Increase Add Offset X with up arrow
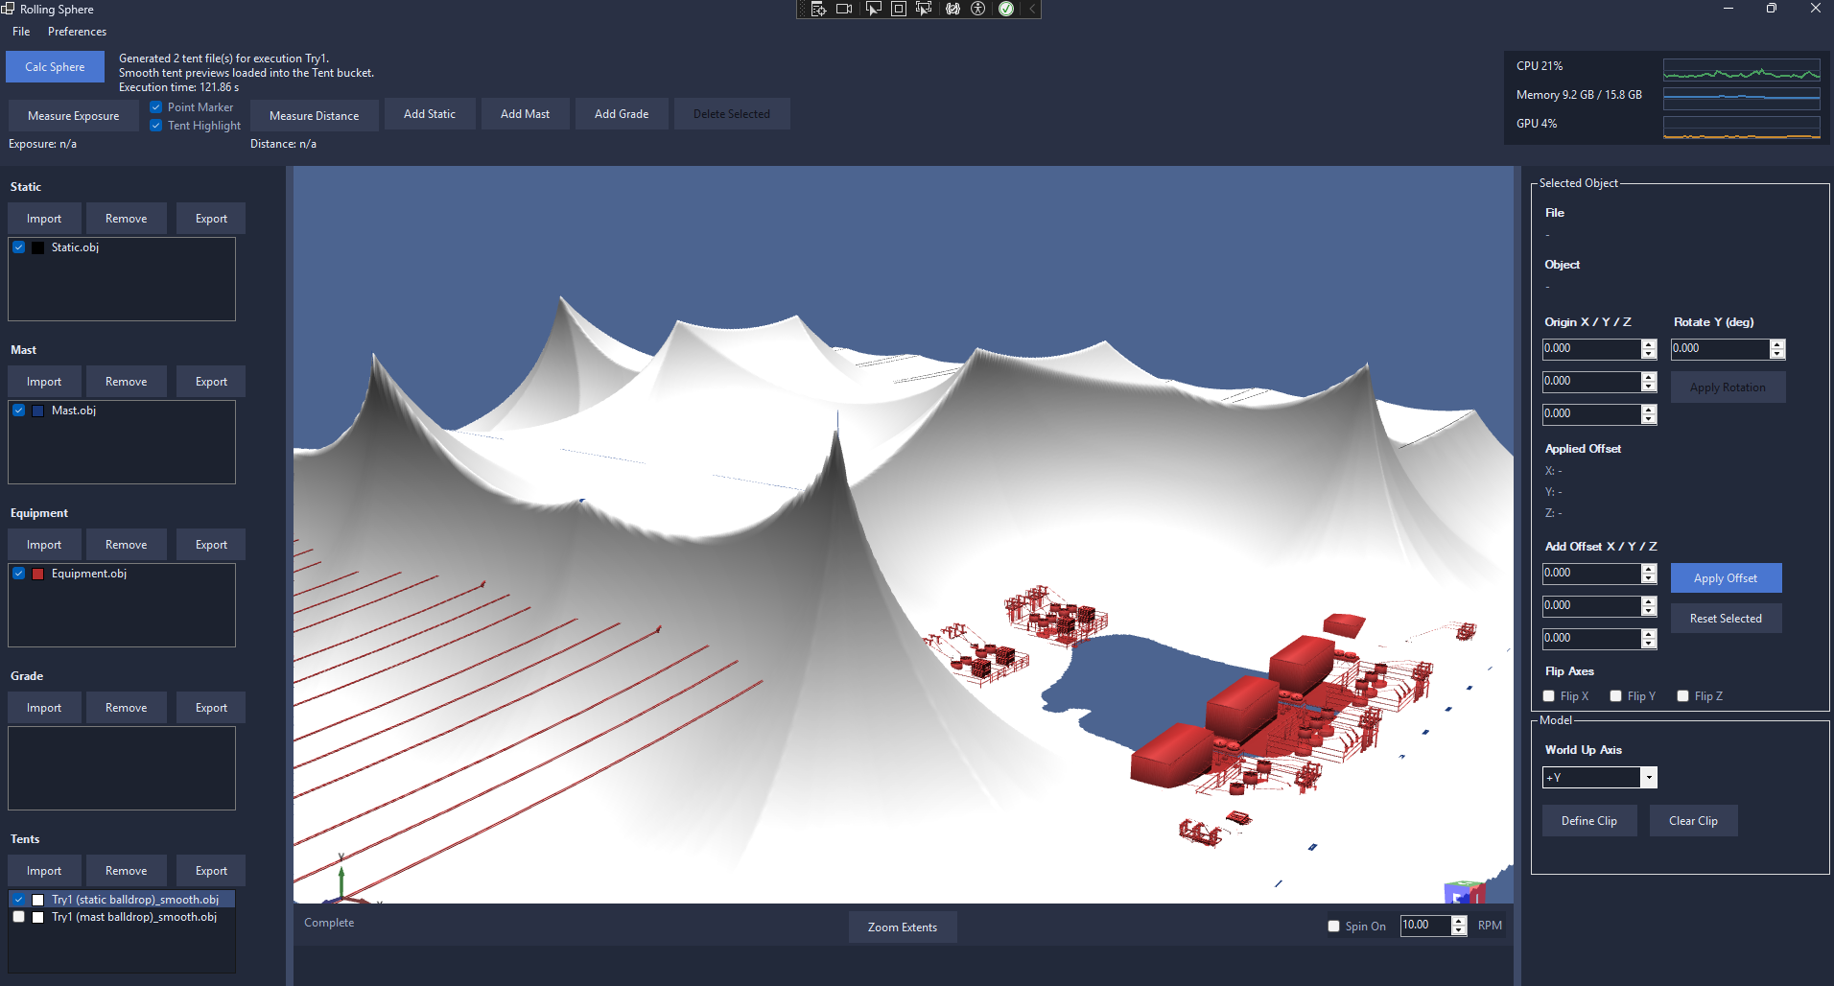1834x986 pixels. click(x=1649, y=569)
